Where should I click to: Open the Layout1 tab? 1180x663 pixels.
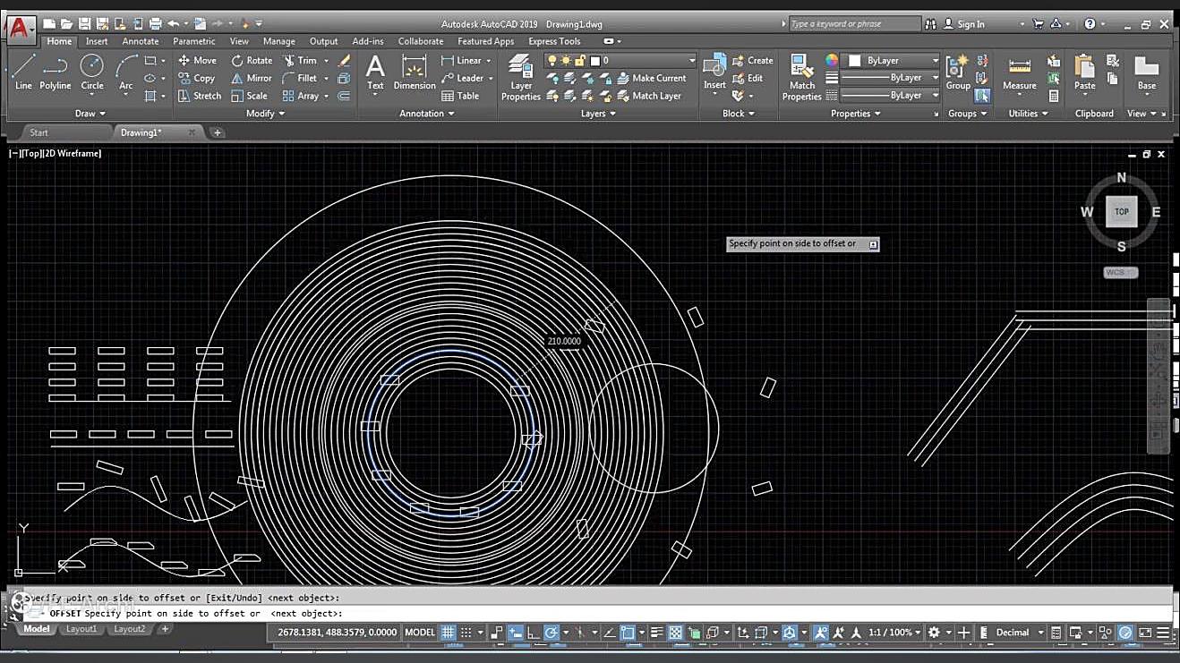pyautogui.click(x=81, y=629)
